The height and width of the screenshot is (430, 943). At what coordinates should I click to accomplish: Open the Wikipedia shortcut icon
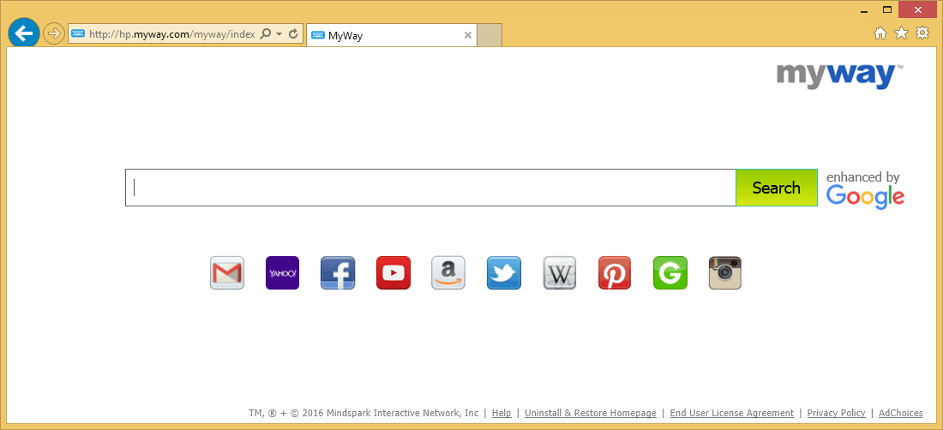560,273
